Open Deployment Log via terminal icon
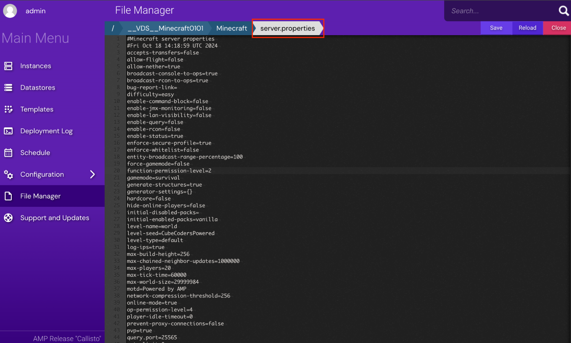Viewport: 571px width, 343px height. pyautogui.click(x=9, y=131)
